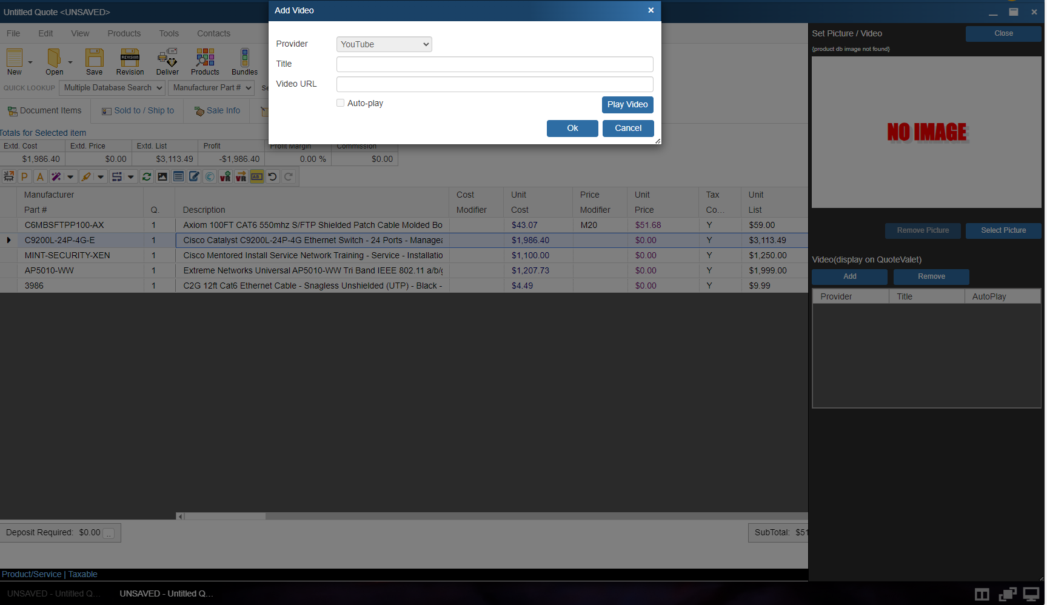Screen dimensions: 1047x605
Task: Open the Products menu
Action: click(x=124, y=33)
